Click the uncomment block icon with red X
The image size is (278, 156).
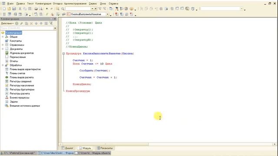52,14
